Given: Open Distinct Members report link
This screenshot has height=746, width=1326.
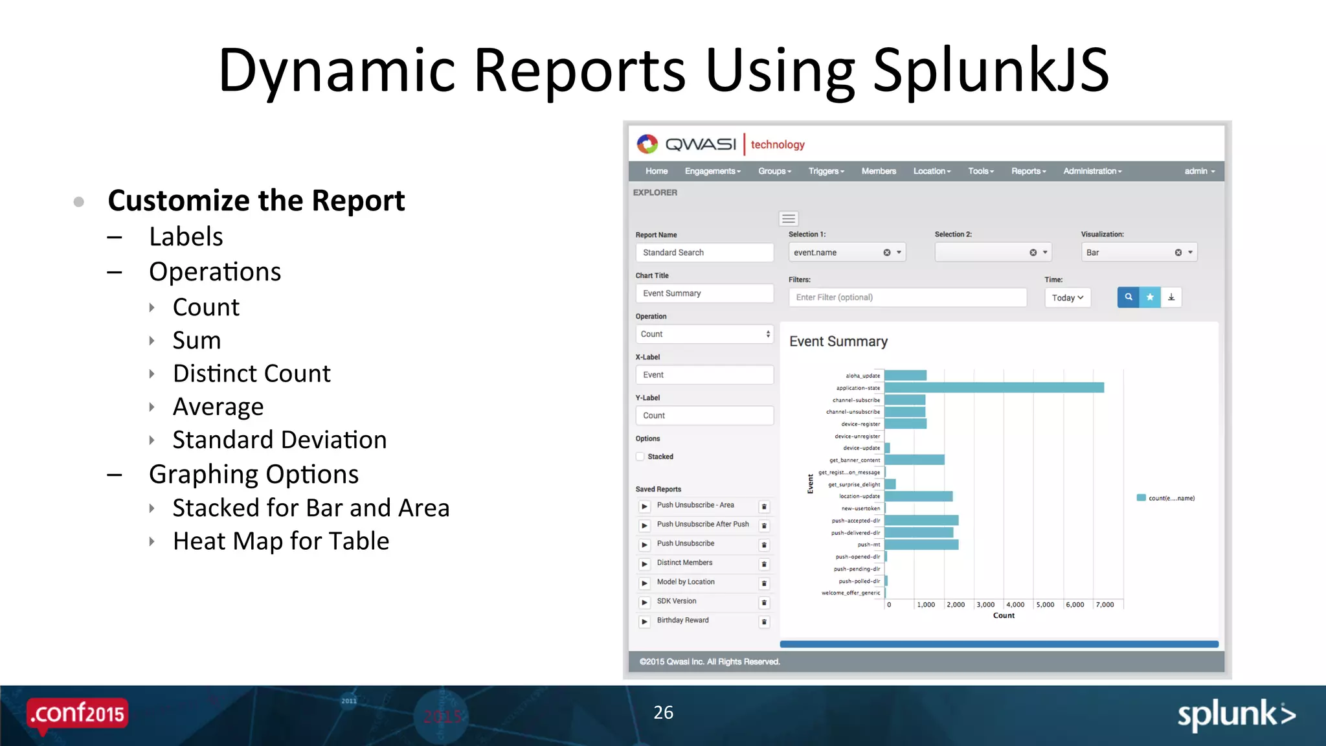Looking at the screenshot, I should tap(684, 563).
